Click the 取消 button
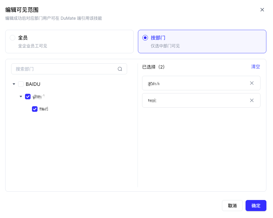The width and height of the screenshot is (273, 218). click(x=232, y=206)
